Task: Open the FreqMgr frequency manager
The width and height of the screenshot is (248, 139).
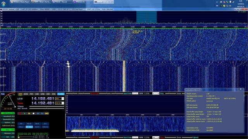Action: [61, 94]
